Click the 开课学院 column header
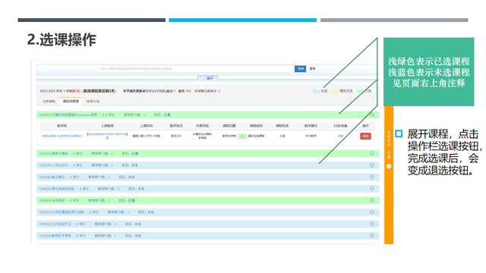The image size is (486, 273). tap(202, 126)
